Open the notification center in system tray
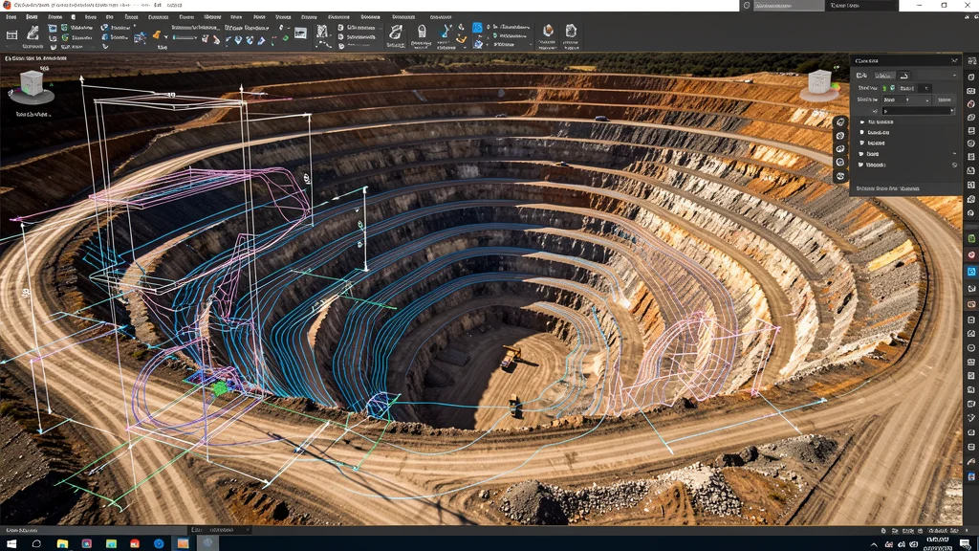 pos(966,543)
